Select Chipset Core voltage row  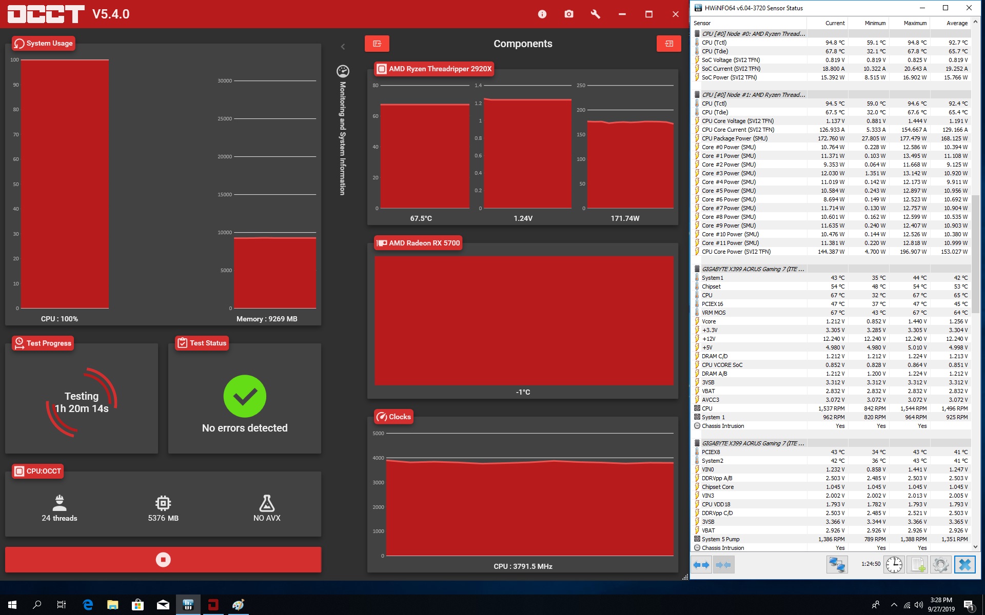click(x=831, y=487)
